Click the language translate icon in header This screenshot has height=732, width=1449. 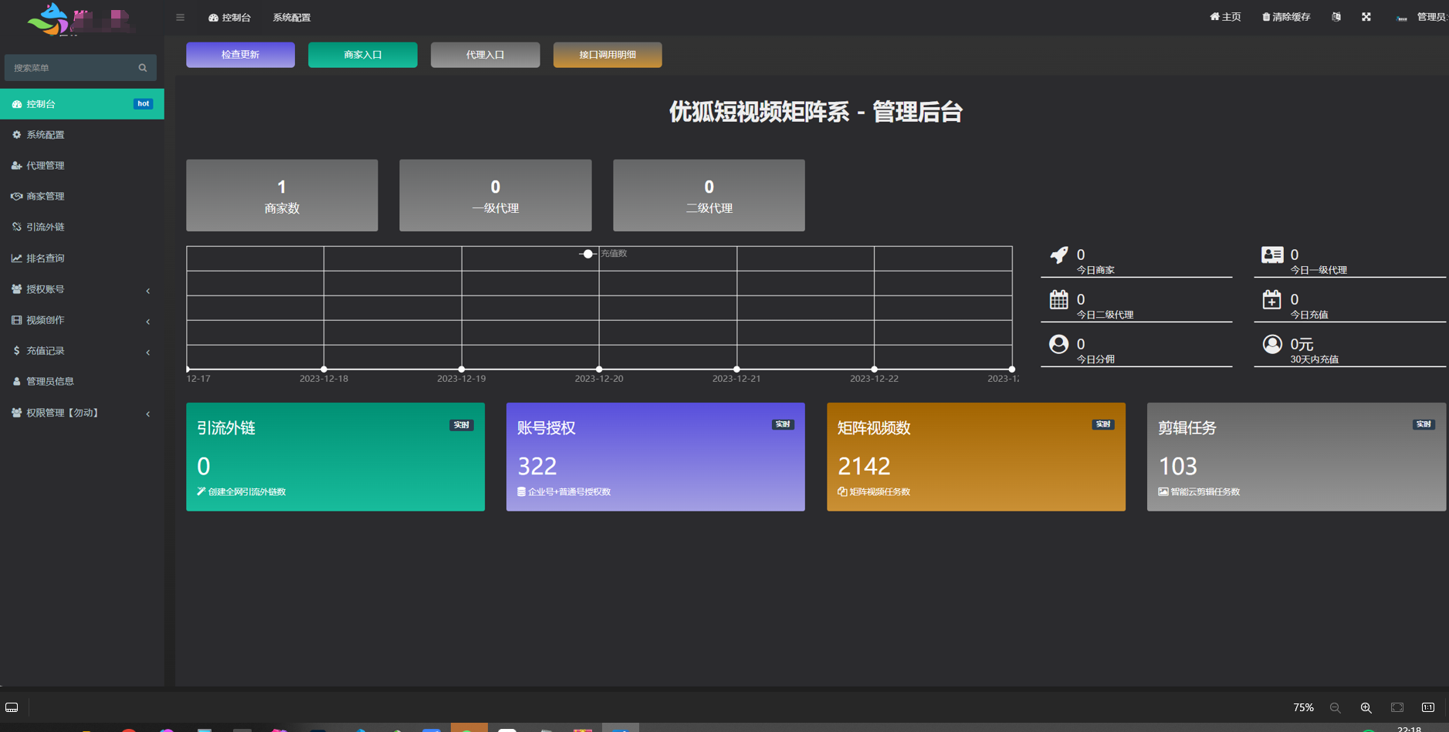pyautogui.click(x=1336, y=17)
